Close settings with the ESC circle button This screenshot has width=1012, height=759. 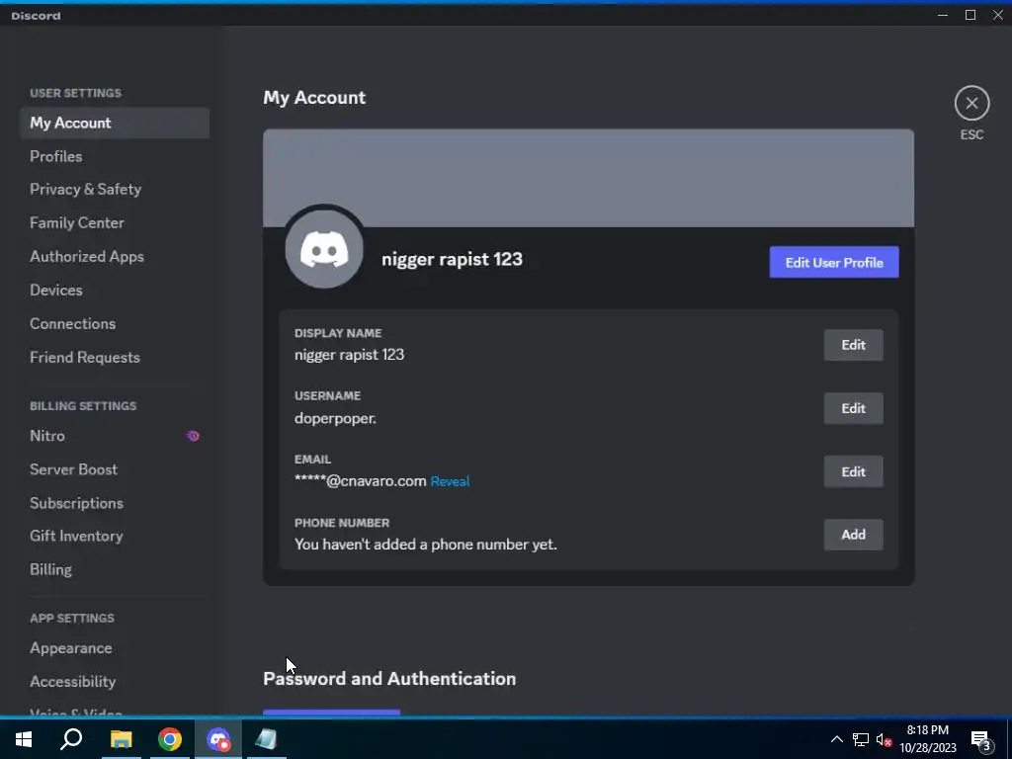coord(971,103)
